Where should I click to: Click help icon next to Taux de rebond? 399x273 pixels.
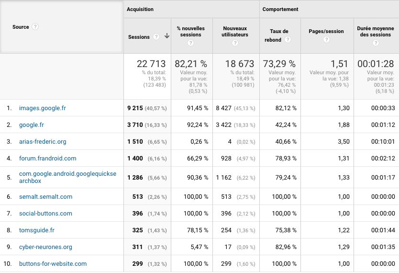pos(288,40)
